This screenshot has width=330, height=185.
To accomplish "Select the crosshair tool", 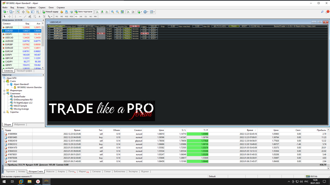I will 9,17.
